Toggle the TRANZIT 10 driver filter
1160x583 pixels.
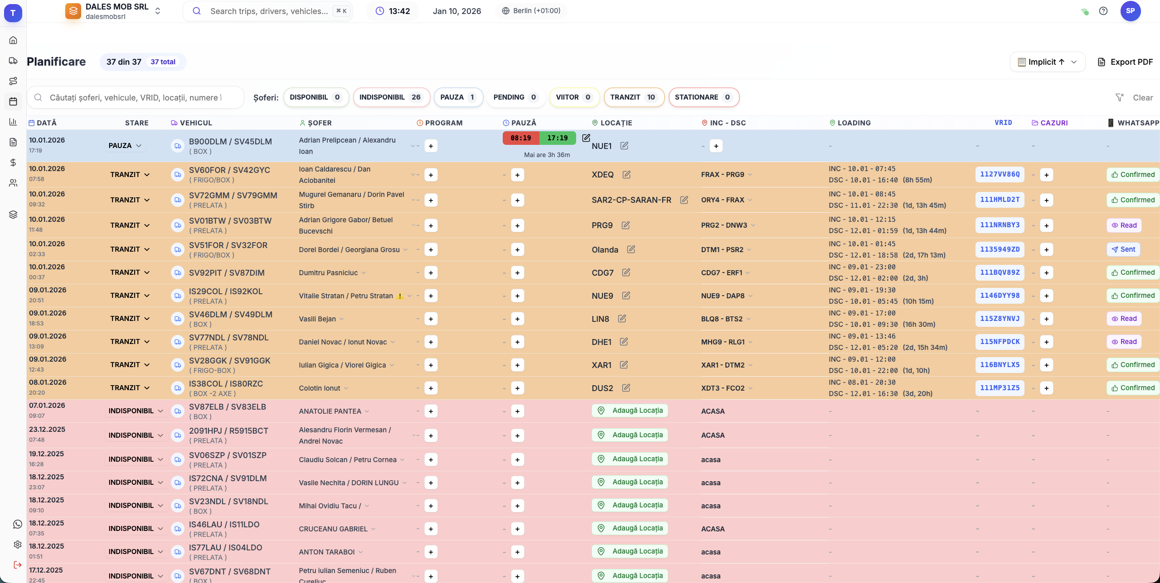[633, 97]
